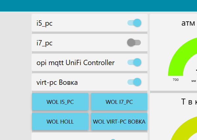Click the атм gauge title

(x=188, y=23)
